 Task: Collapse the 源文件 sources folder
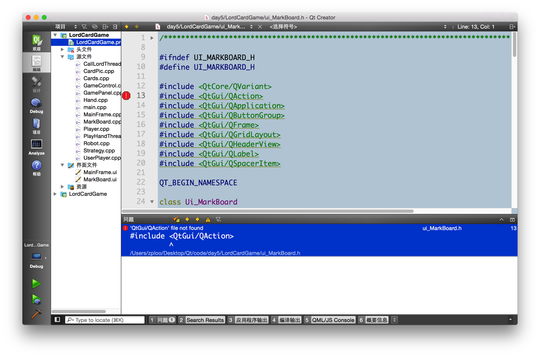(62, 57)
